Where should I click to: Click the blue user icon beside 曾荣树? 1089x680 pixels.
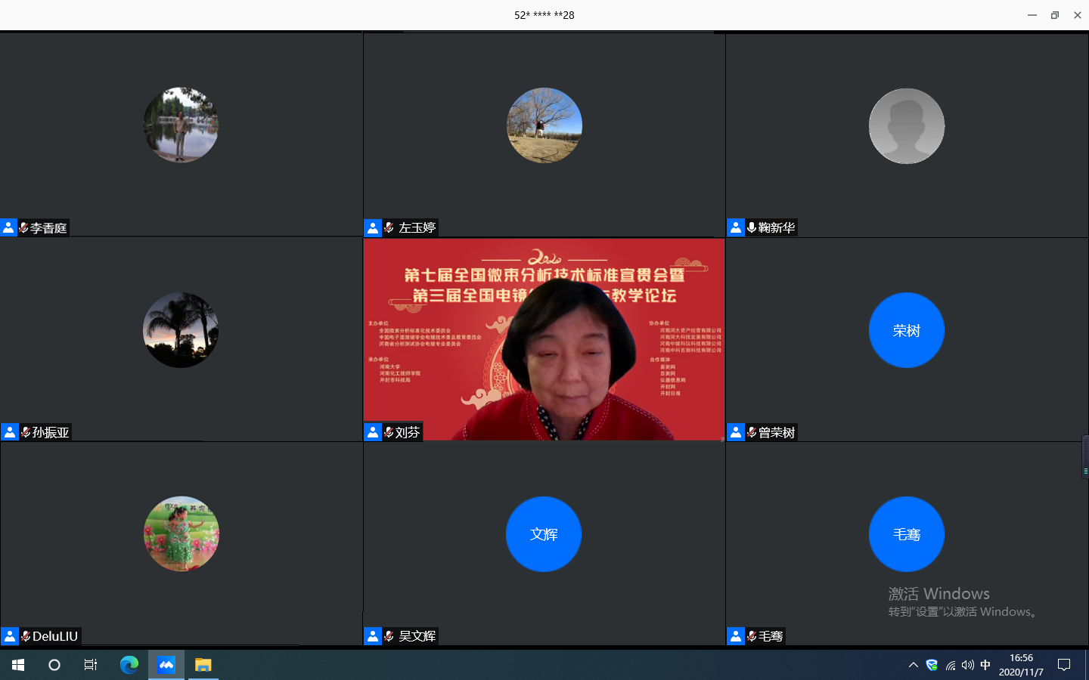736,432
